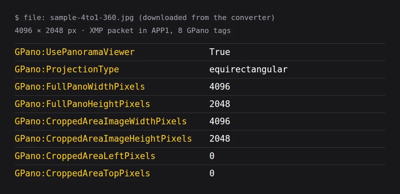Select the value True for UsePanoramaViewer

click(220, 52)
